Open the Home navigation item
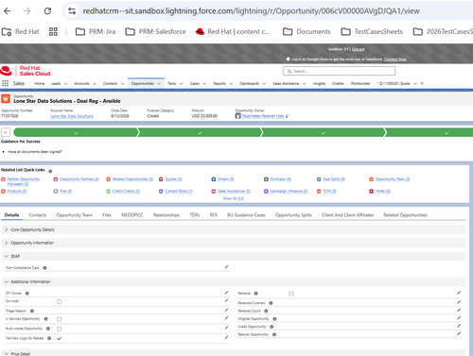This screenshot has width=473, height=356. (40, 83)
